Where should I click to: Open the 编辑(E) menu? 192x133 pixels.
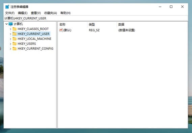[23, 13]
